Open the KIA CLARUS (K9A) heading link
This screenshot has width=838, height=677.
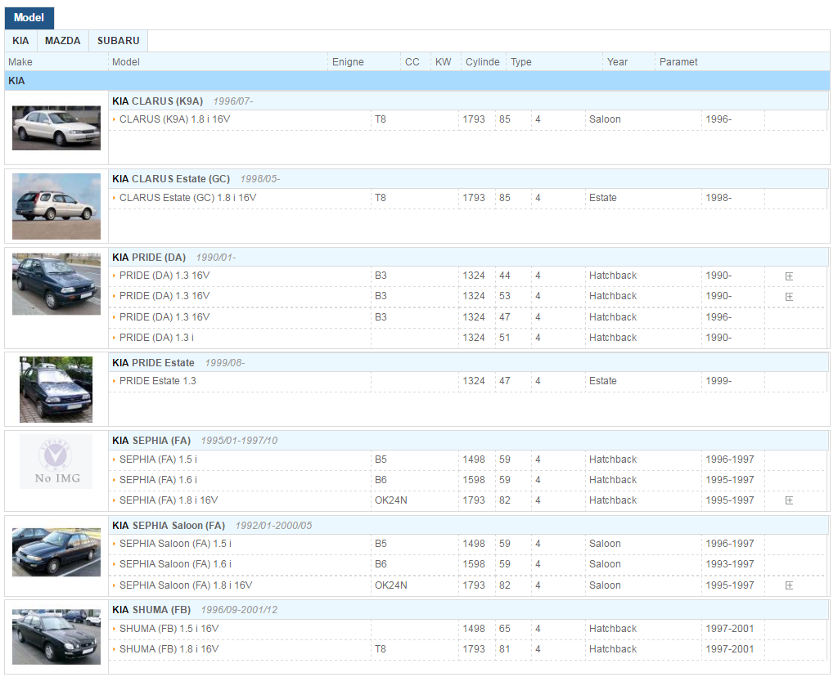click(158, 101)
